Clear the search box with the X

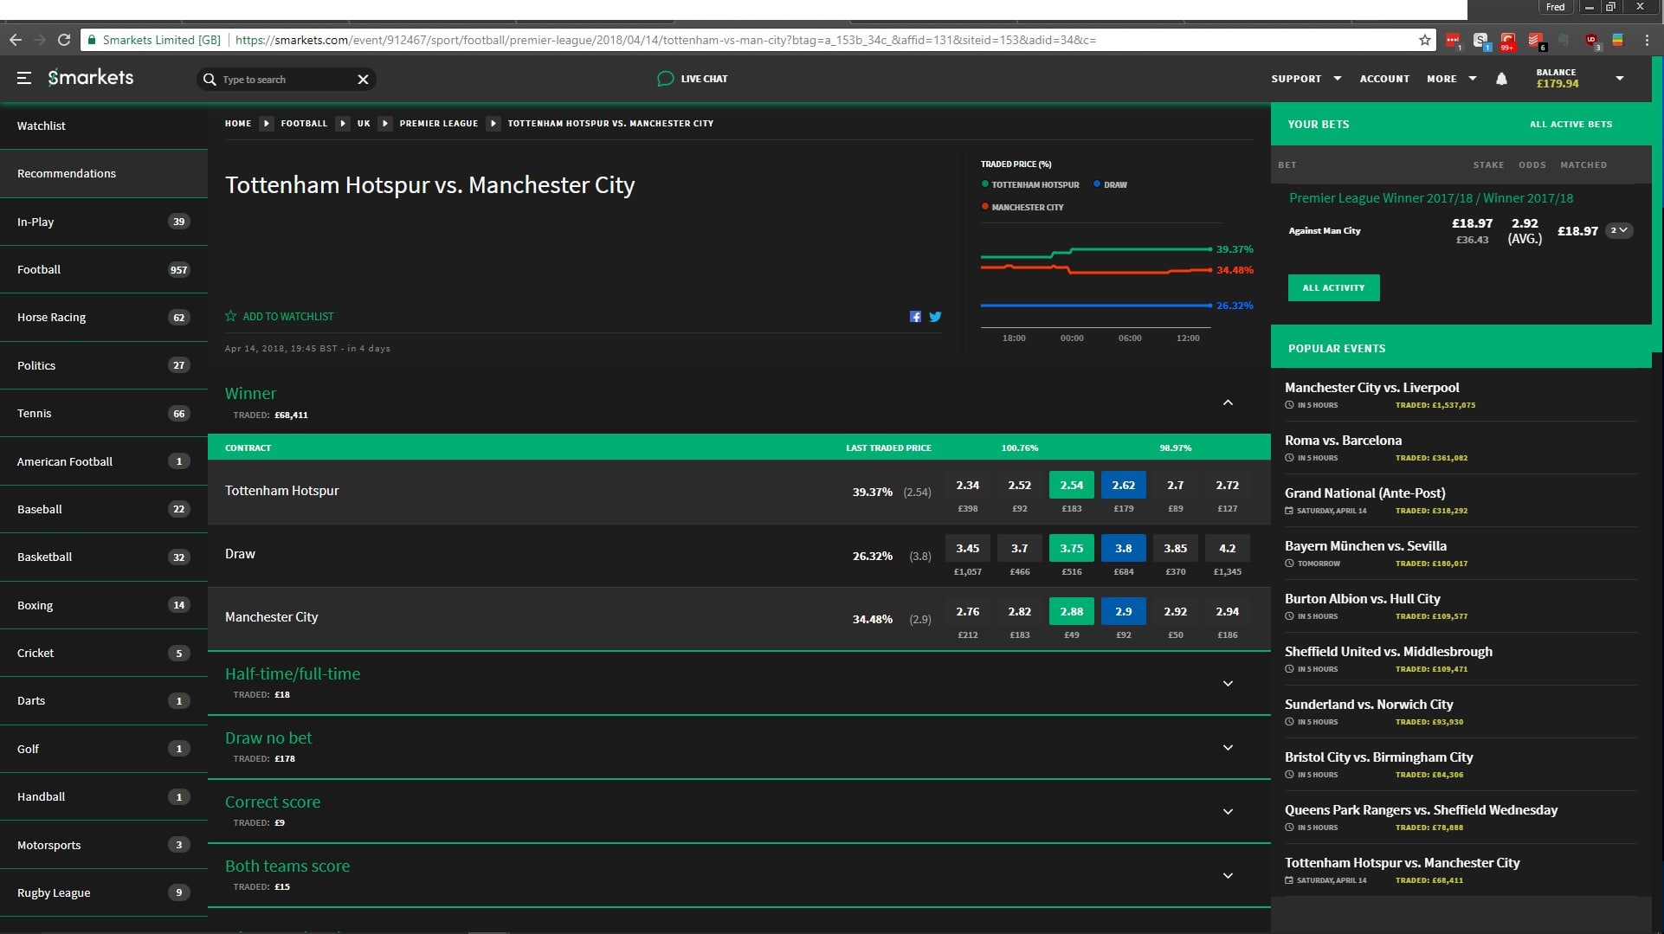click(363, 80)
